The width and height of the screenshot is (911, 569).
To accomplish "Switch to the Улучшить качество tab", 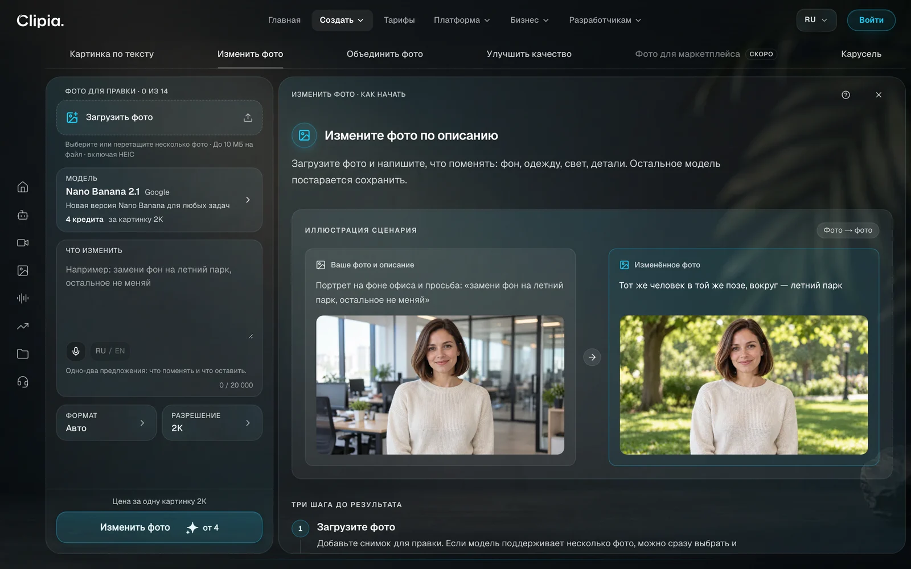I will pyautogui.click(x=529, y=54).
